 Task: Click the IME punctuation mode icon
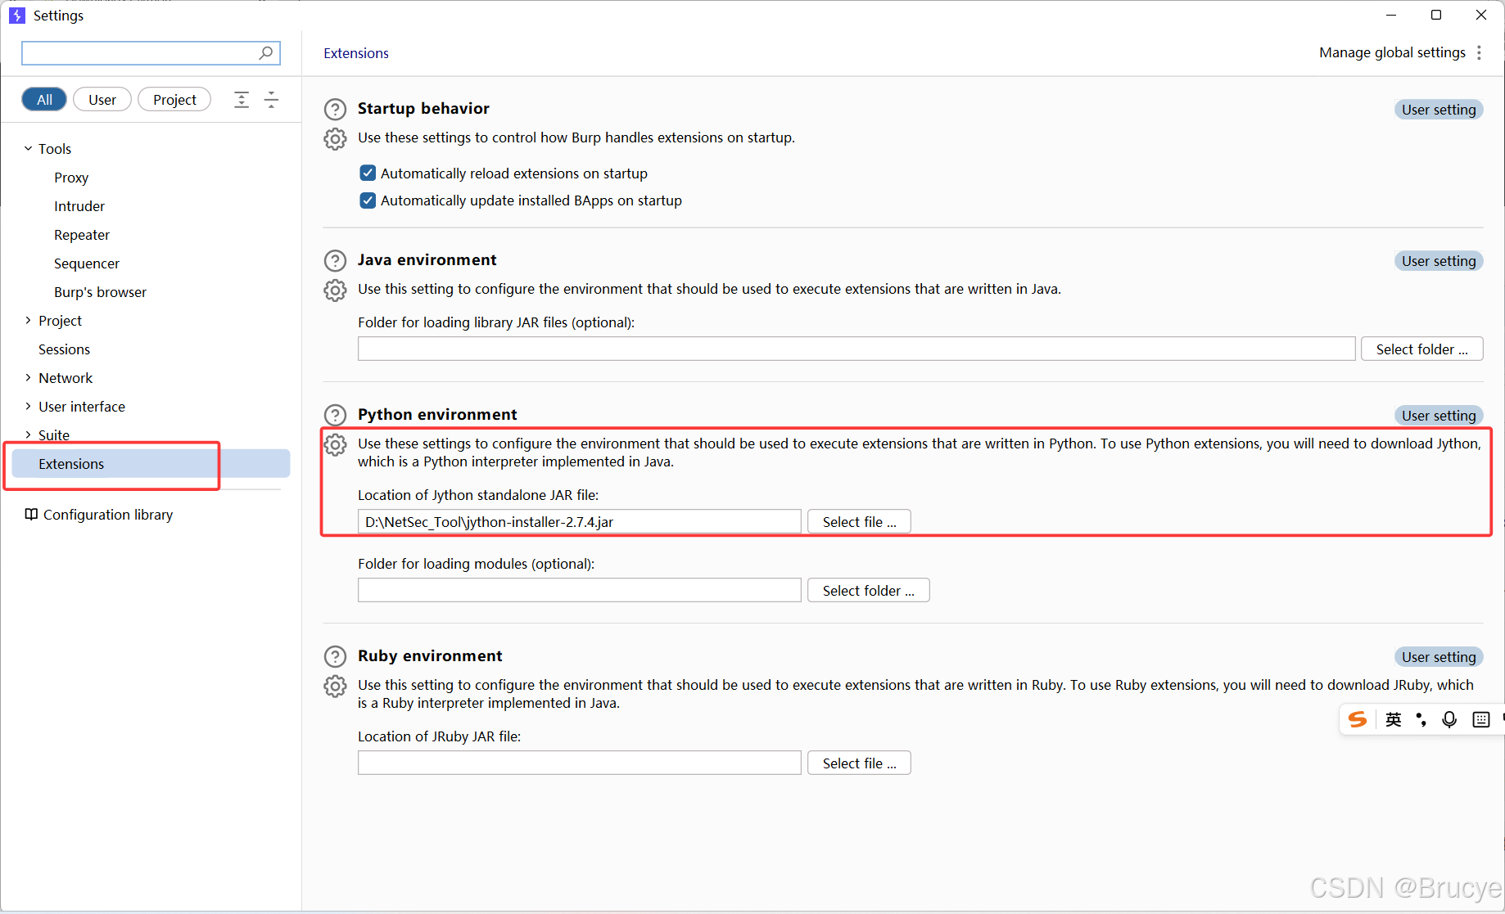click(x=1421, y=719)
